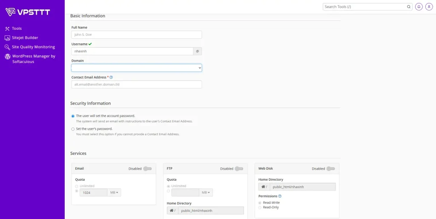Click the Tools wrench icon
The image size is (436, 219).
coord(7,28)
